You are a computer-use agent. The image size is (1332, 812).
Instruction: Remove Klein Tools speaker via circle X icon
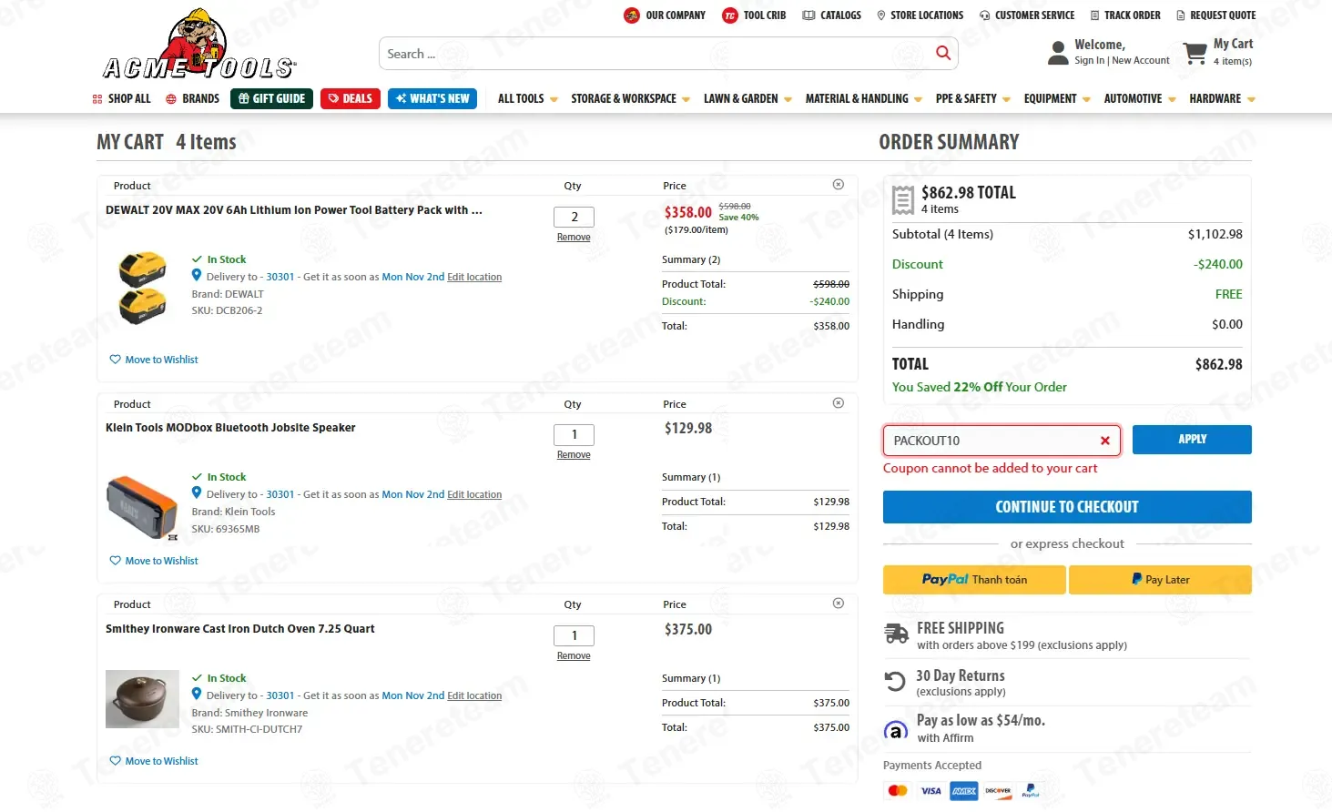[x=839, y=403]
